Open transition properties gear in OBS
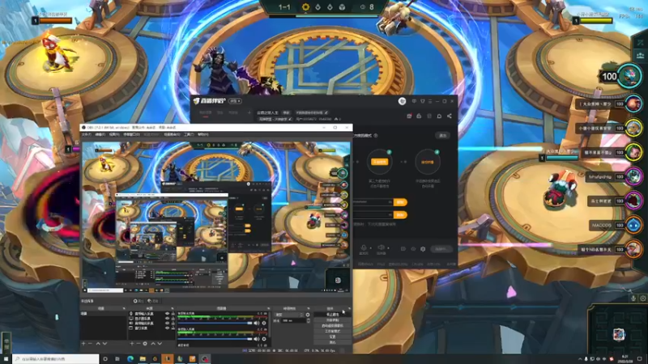The image size is (648, 364). [x=308, y=315]
